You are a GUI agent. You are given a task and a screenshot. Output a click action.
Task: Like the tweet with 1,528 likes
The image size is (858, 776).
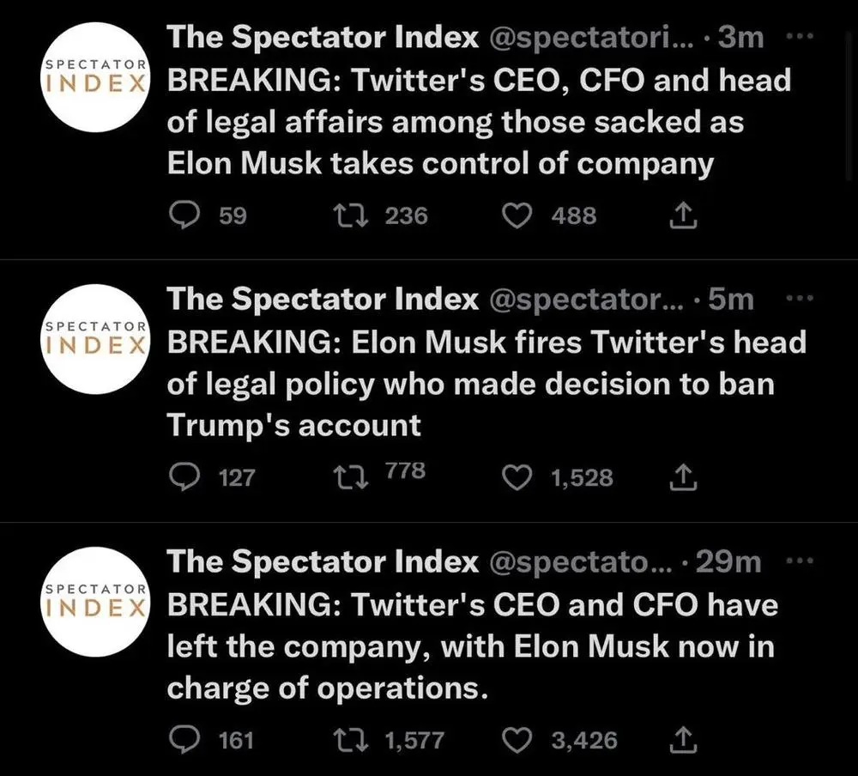tap(516, 478)
